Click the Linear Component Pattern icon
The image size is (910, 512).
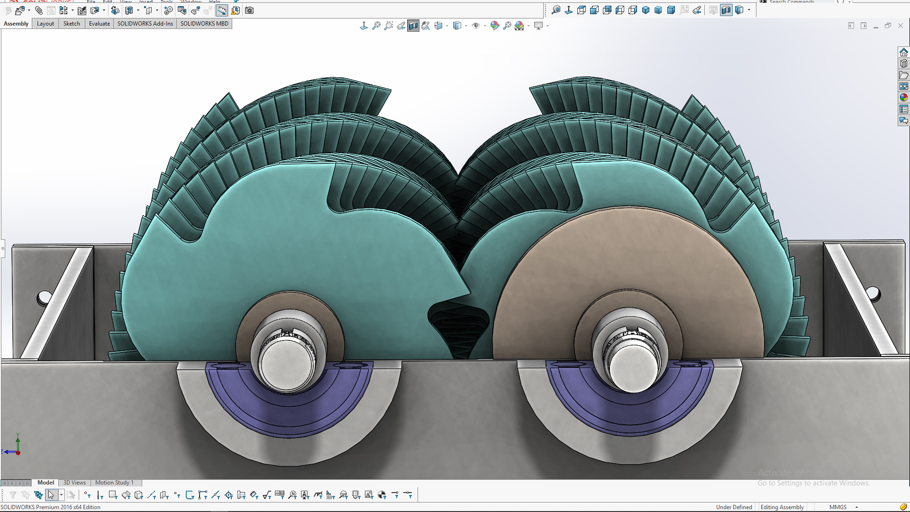coord(64,10)
